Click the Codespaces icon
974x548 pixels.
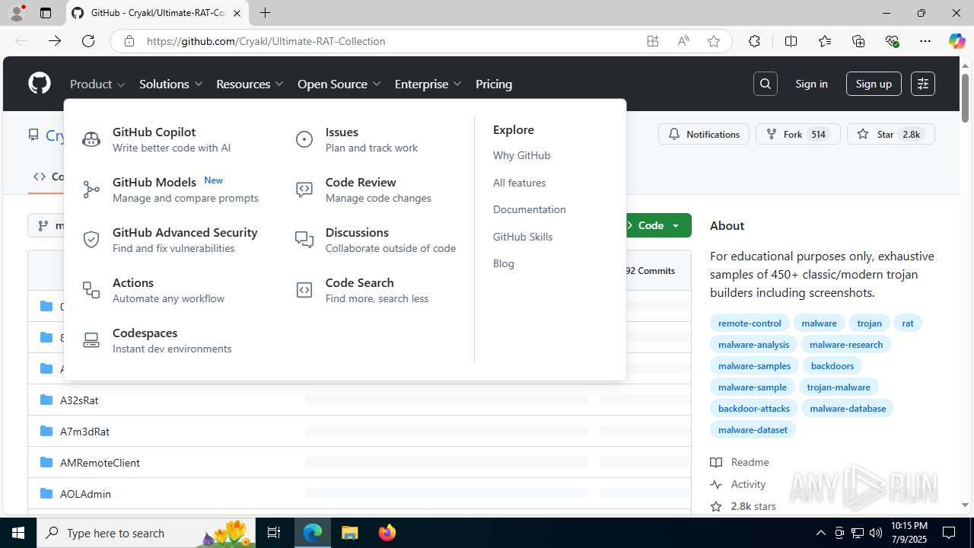pos(91,340)
